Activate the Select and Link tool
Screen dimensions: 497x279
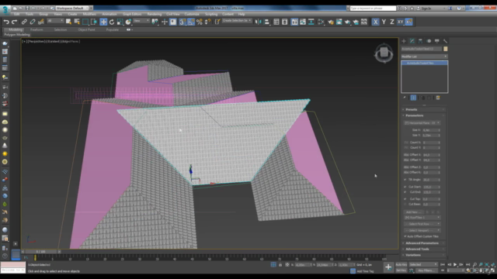coord(24,22)
